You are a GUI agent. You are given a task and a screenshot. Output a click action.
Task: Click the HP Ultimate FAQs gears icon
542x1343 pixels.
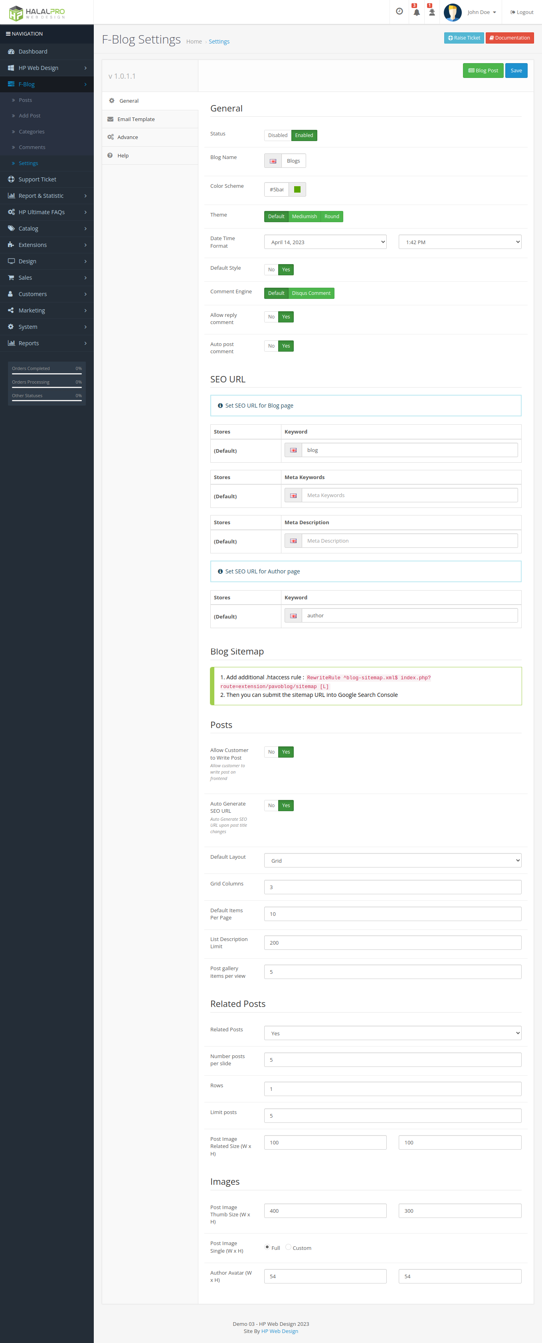(11, 212)
